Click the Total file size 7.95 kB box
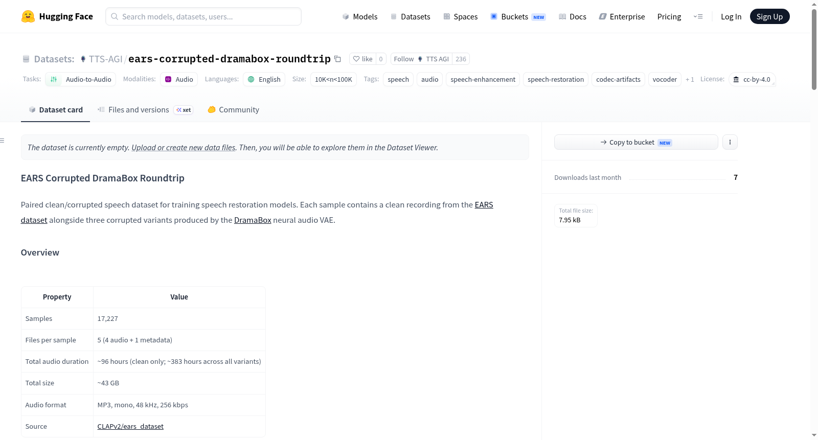The image size is (818, 440). [576, 215]
